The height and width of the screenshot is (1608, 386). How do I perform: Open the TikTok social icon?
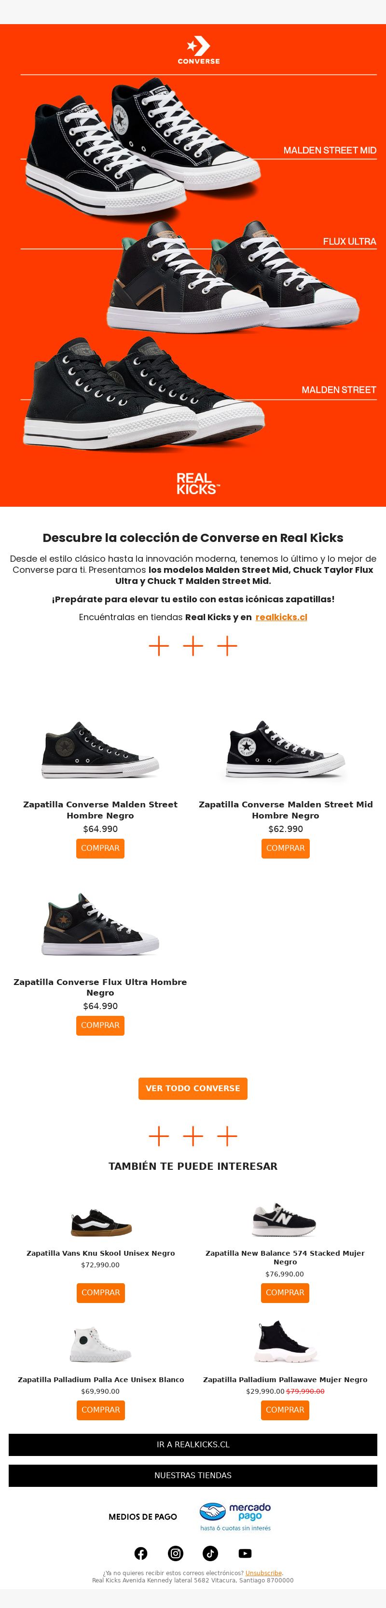[210, 1553]
